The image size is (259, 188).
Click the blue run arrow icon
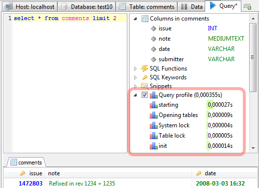212,5
